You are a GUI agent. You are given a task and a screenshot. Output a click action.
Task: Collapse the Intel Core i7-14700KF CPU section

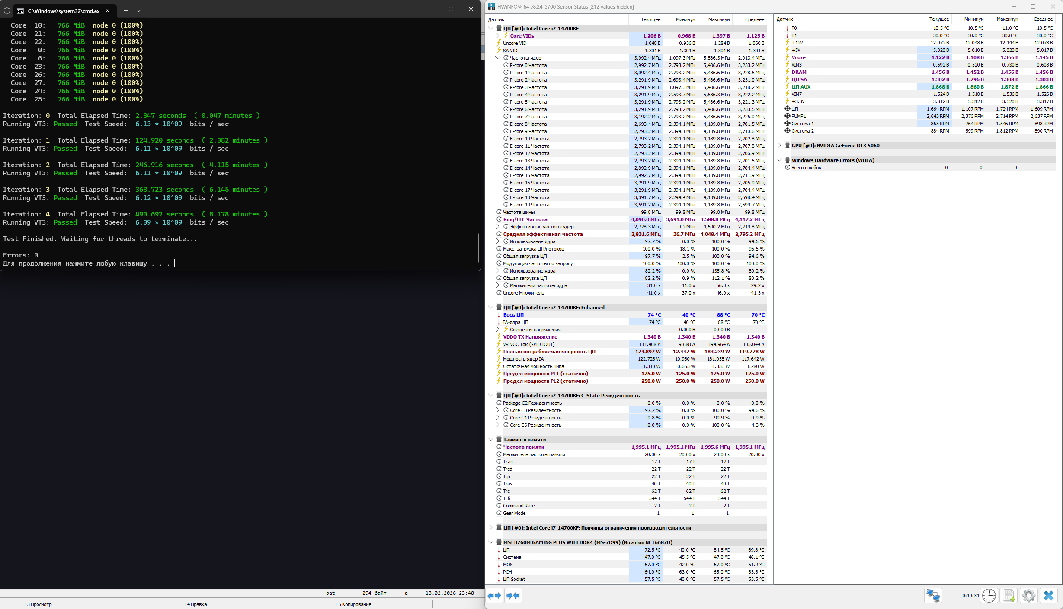491,29
